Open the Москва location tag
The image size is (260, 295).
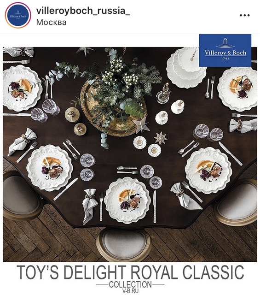pos(51,23)
